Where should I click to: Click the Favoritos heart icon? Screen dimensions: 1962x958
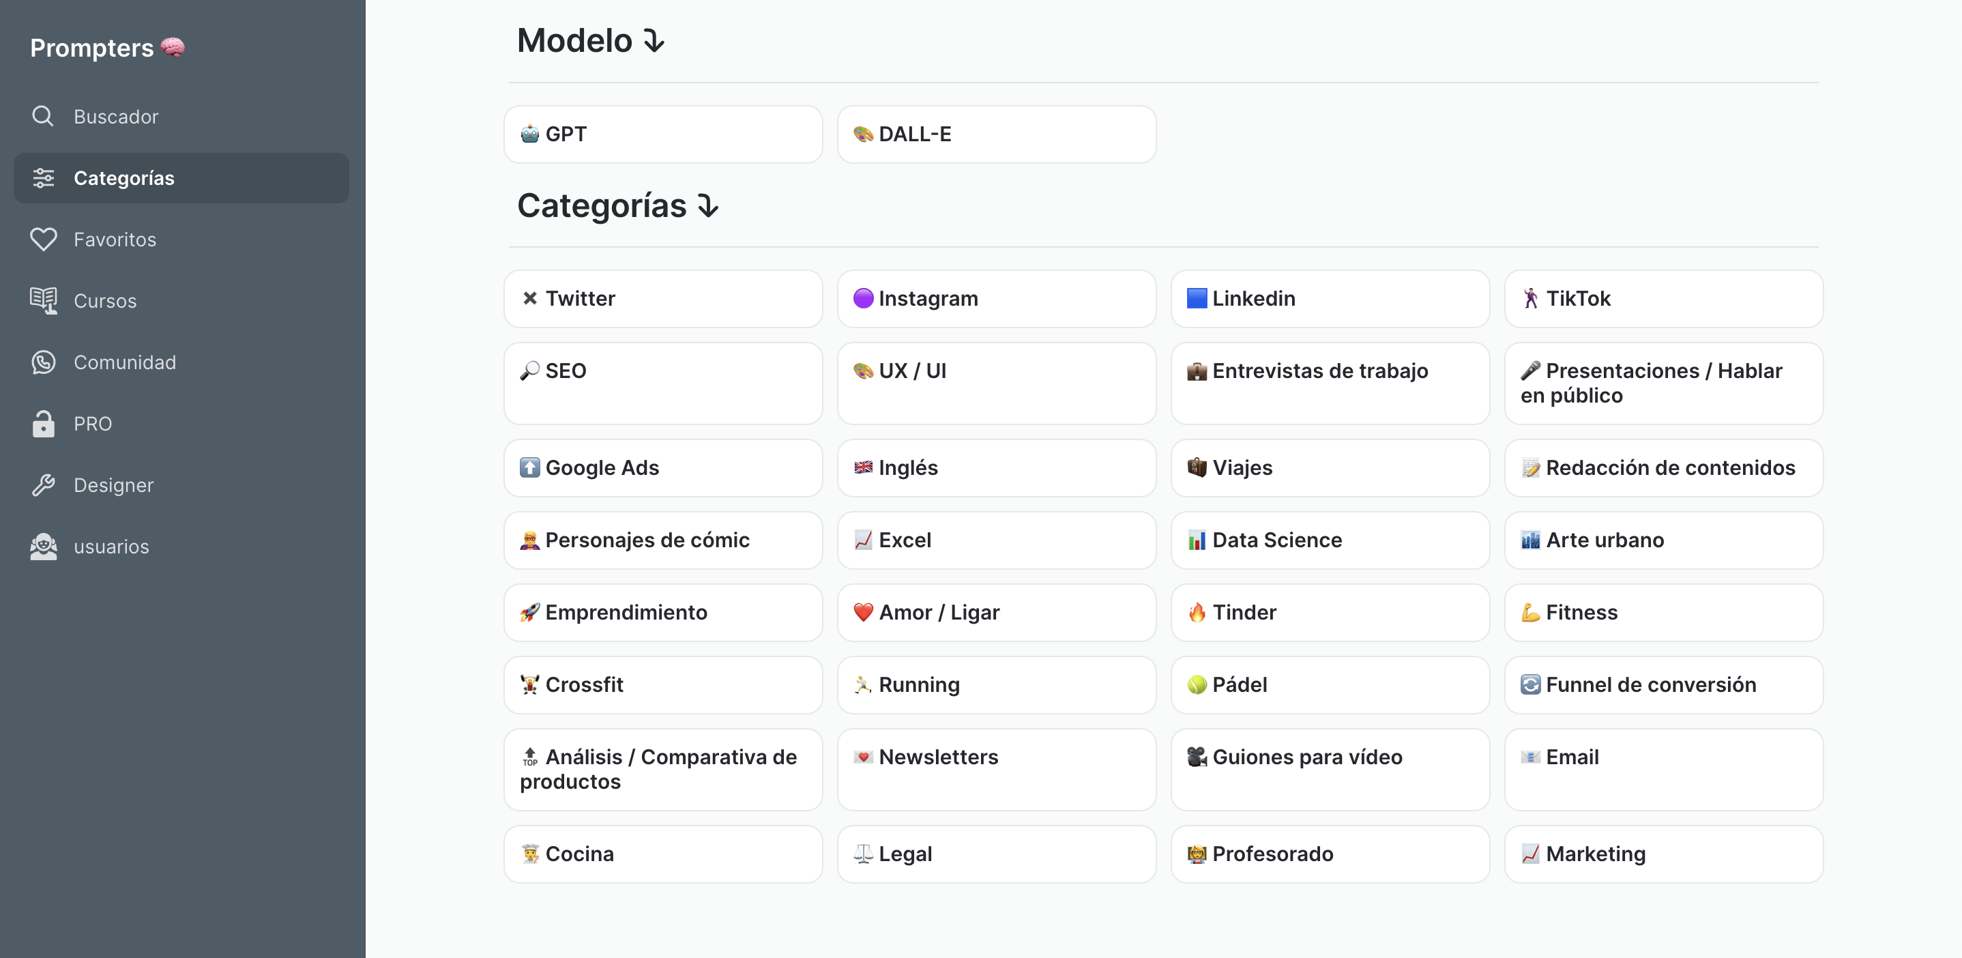[x=43, y=239]
